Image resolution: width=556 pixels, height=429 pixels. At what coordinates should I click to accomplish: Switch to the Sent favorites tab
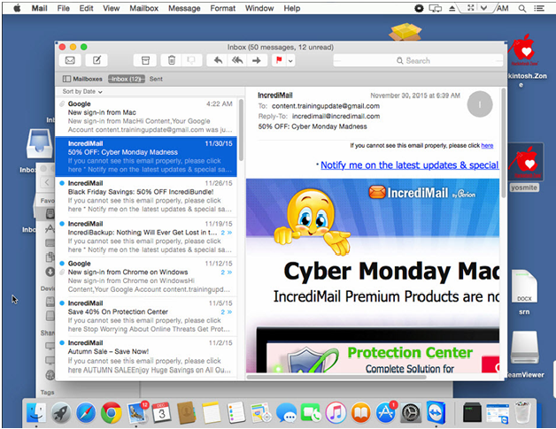pos(156,79)
